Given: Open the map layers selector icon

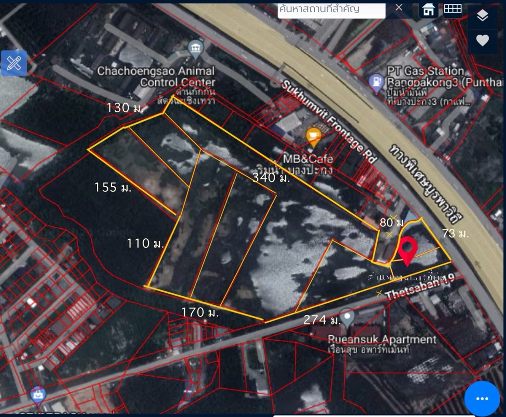Looking at the screenshot, I should click(483, 14).
